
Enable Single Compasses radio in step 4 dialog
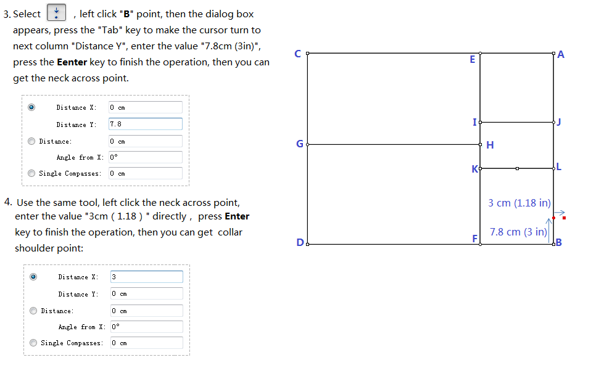tap(34, 343)
